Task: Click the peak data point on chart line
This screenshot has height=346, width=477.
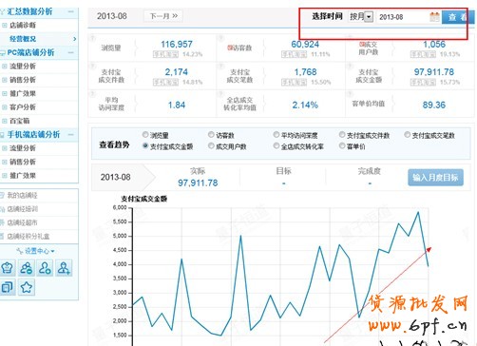Action: [x=418, y=212]
